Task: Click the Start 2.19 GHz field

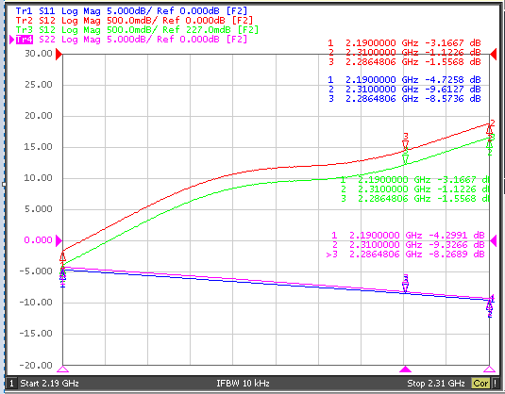Action: click(x=49, y=384)
